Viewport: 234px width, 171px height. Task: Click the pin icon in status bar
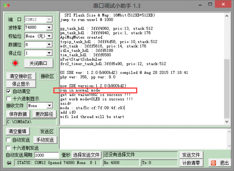coord(9,163)
